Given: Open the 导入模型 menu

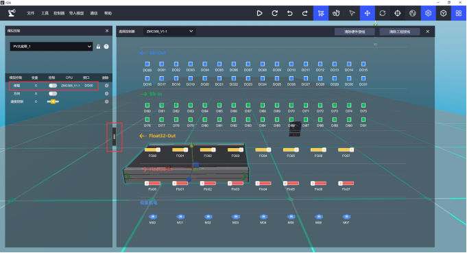Looking at the screenshot, I should point(77,13).
